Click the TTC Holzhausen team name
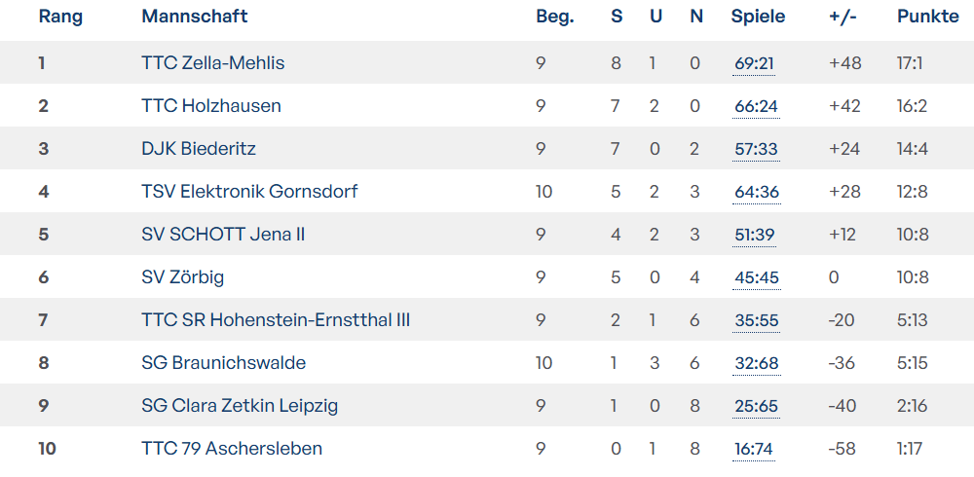Viewport: 974px width, 477px height. pos(210,106)
